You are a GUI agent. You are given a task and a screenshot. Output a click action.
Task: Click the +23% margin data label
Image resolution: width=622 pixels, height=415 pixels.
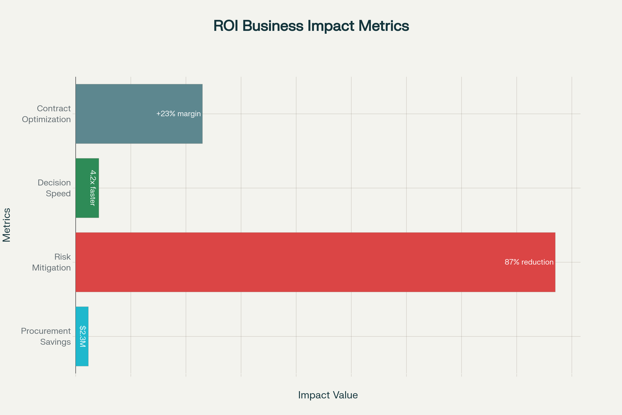(179, 114)
